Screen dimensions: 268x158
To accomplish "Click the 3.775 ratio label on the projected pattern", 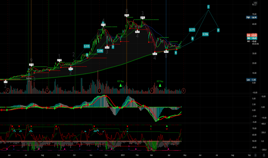I will click(x=192, y=30).
